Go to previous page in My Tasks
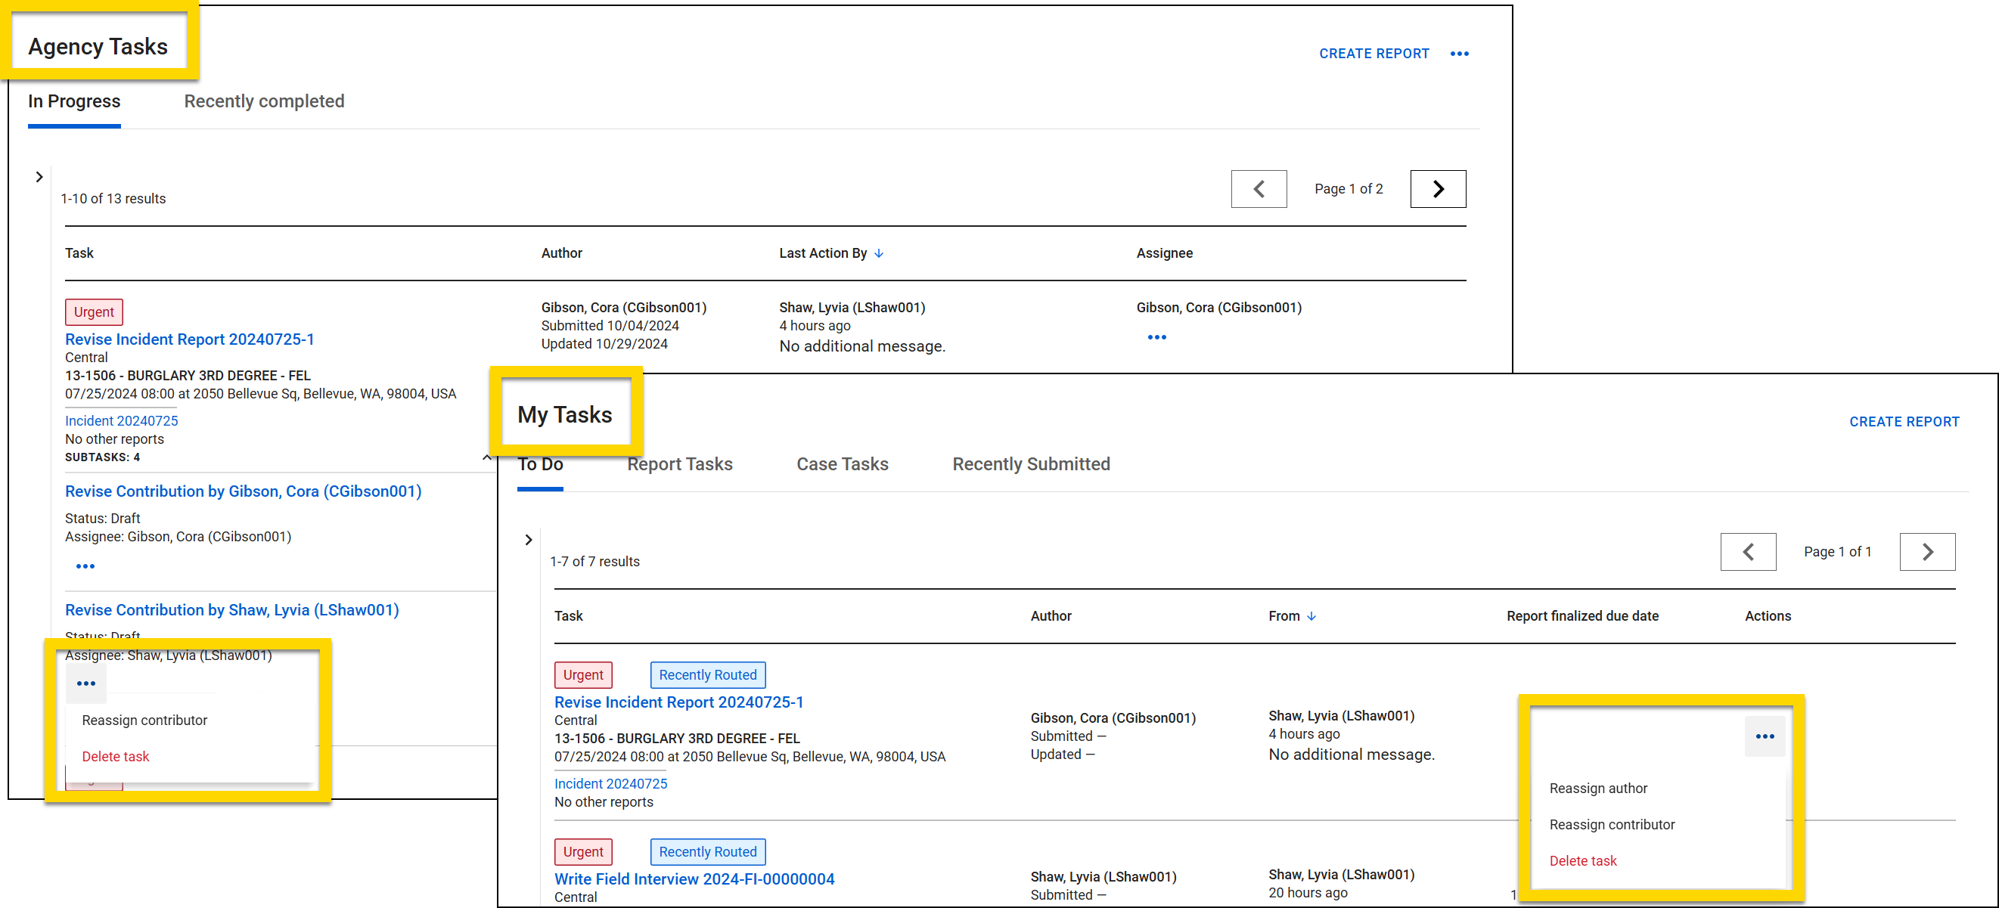This screenshot has width=1999, height=908. [x=1748, y=551]
